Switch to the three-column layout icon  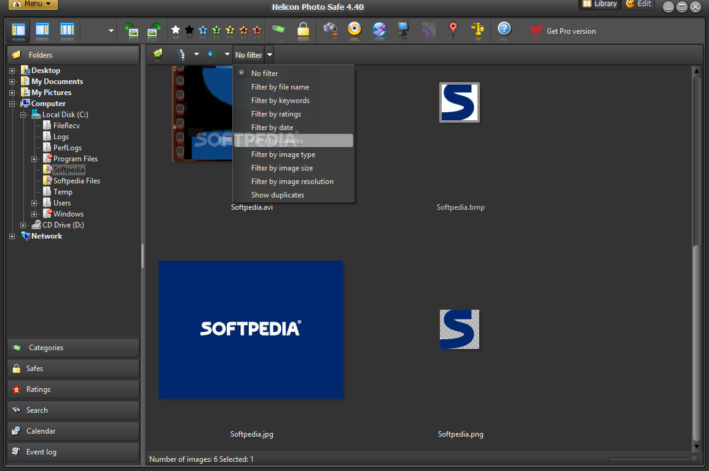click(67, 30)
